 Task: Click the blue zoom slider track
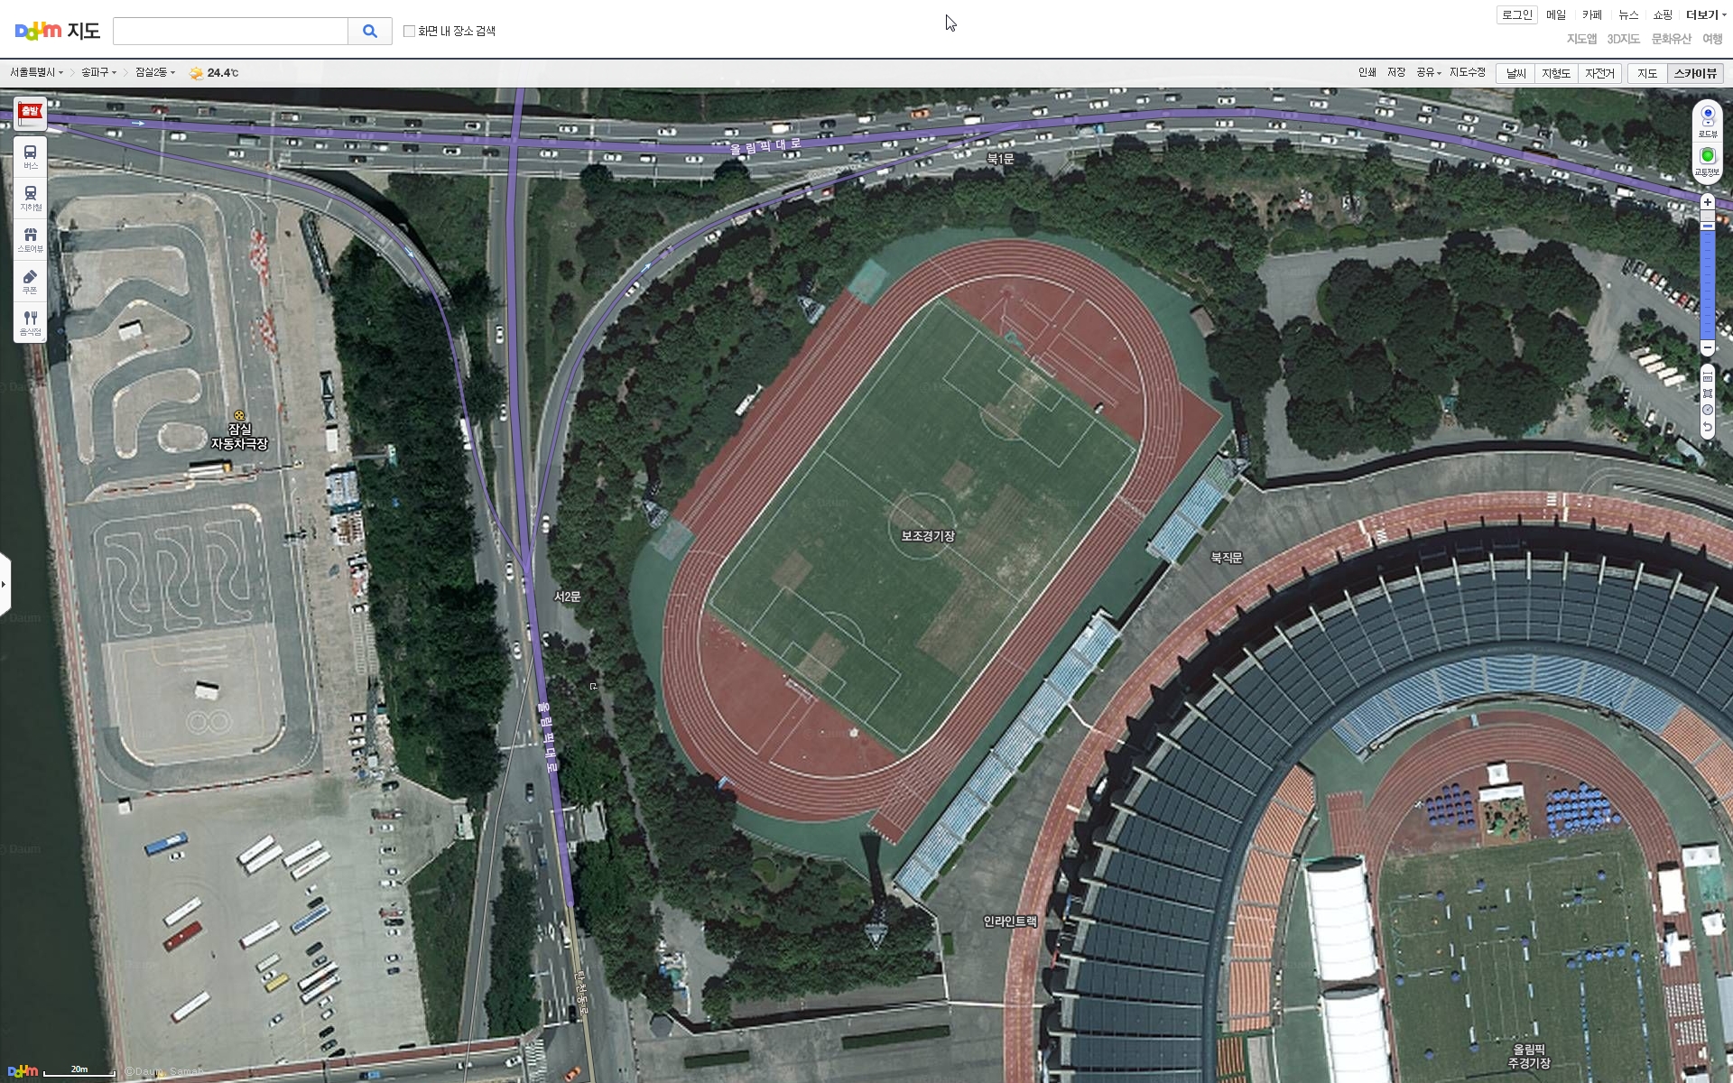[1707, 284]
